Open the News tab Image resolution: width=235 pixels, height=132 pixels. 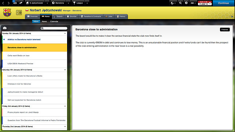point(46,16)
